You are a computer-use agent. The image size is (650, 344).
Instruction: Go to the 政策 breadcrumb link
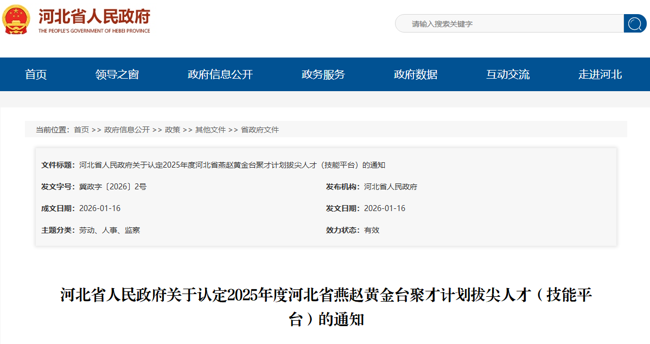(x=173, y=130)
